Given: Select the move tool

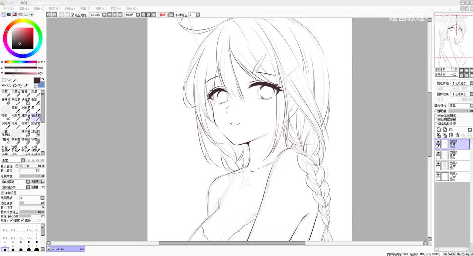Looking at the screenshot, I should click(4, 86).
